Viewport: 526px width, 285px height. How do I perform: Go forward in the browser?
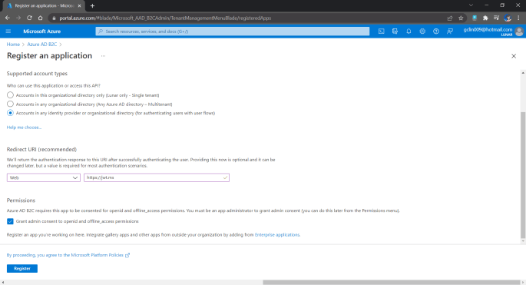pyautogui.click(x=18, y=18)
